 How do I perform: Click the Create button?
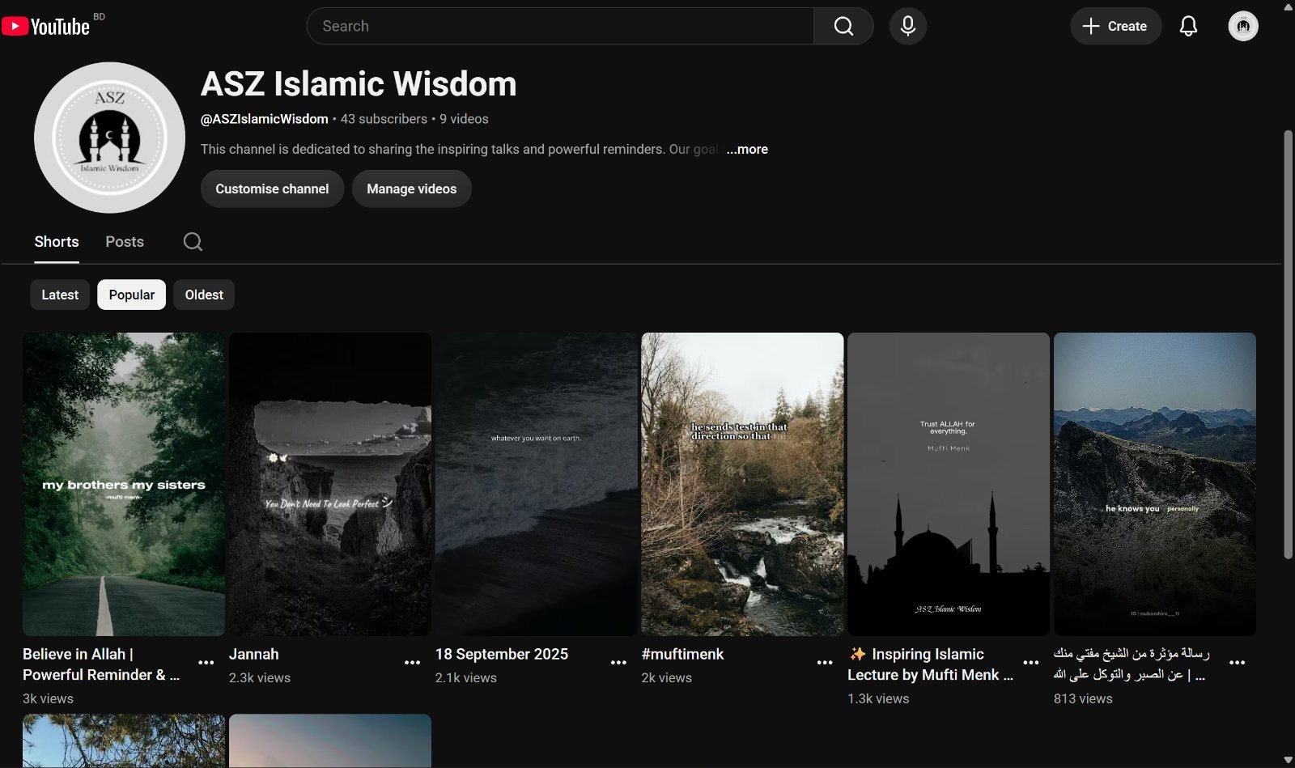[1115, 26]
